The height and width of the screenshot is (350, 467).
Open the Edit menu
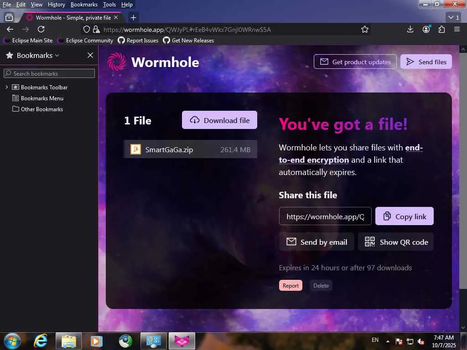point(21,5)
